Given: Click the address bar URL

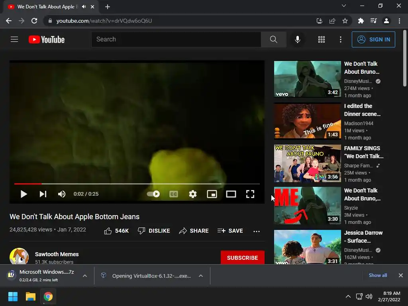Looking at the screenshot, I should click(x=104, y=21).
